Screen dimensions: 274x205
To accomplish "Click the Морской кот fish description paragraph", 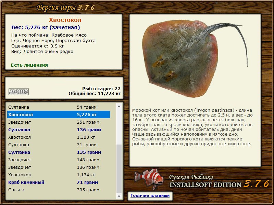I will pyautogui.click(x=192, y=127).
